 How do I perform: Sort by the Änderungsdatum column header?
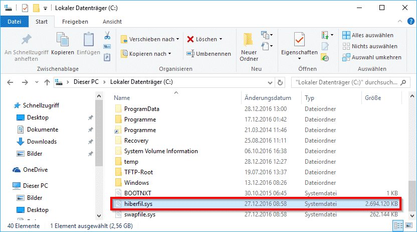coord(268,98)
